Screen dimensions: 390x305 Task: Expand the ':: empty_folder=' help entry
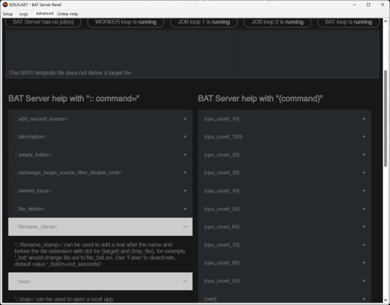[x=100, y=155]
